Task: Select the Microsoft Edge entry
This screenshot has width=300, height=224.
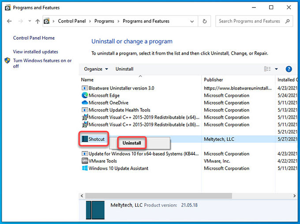Action: (104, 95)
